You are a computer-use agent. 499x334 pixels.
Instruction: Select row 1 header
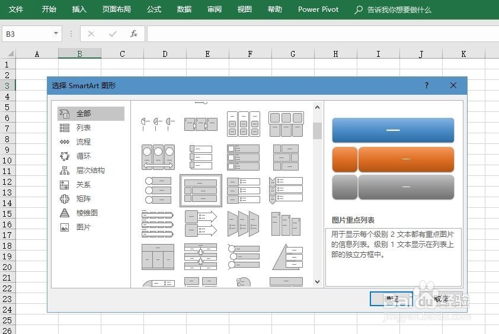click(8, 65)
